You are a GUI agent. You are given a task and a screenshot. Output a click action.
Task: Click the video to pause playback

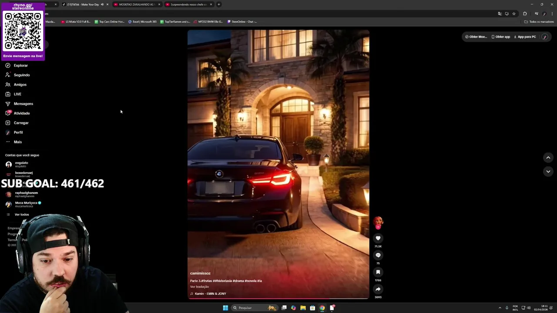[x=278, y=164]
